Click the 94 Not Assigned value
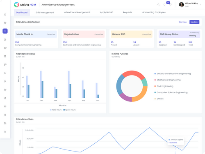This screenshot has width=205, height=154. point(175,42)
